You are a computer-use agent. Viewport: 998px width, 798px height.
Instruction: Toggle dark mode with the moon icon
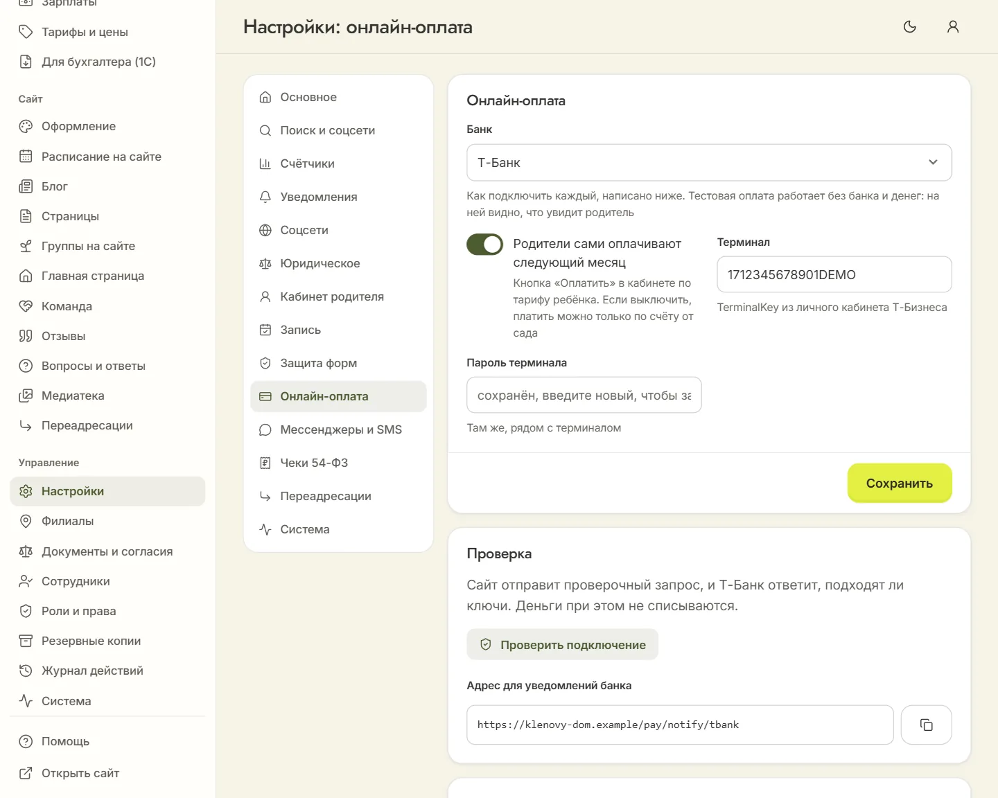(x=910, y=27)
